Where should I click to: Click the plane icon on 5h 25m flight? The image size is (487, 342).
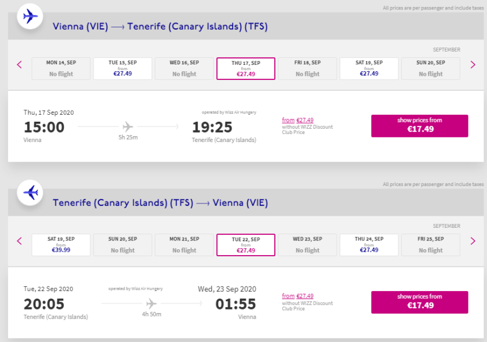tap(128, 126)
